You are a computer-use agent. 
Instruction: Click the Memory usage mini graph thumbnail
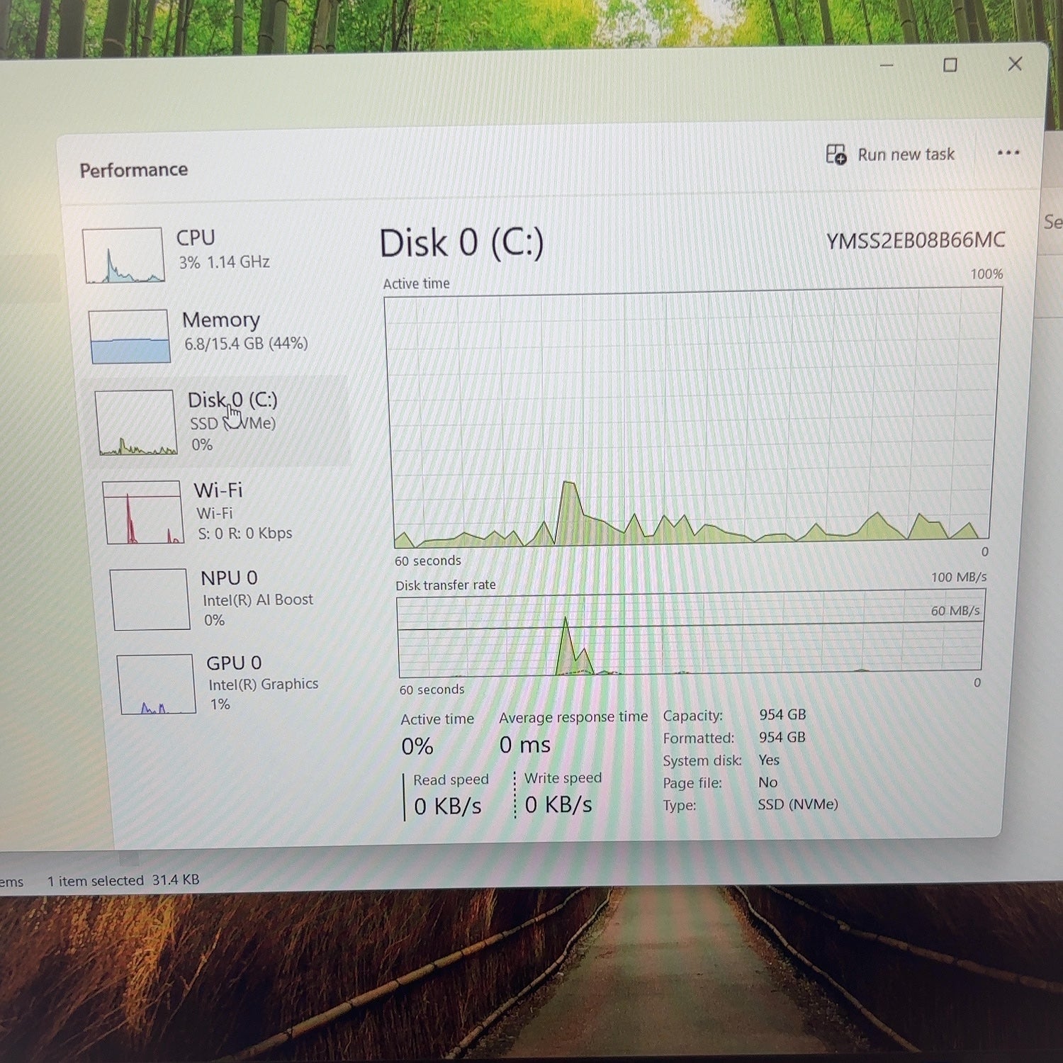pyautogui.click(x=129, y=336)
